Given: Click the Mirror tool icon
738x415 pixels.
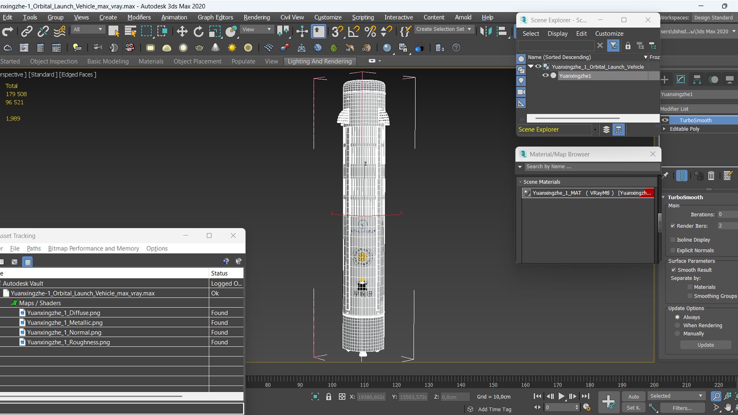Looking at the screenshot, I should [x=485, y=32].
